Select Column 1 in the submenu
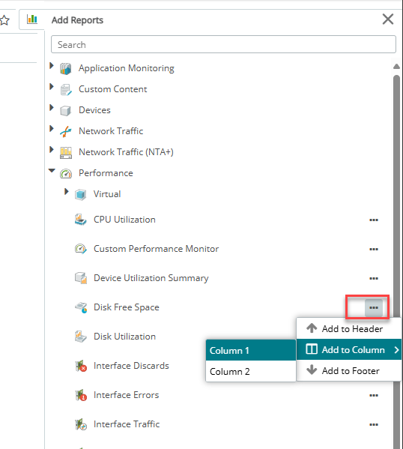Viewport: 403px width, 449px height. pos(251,350)
